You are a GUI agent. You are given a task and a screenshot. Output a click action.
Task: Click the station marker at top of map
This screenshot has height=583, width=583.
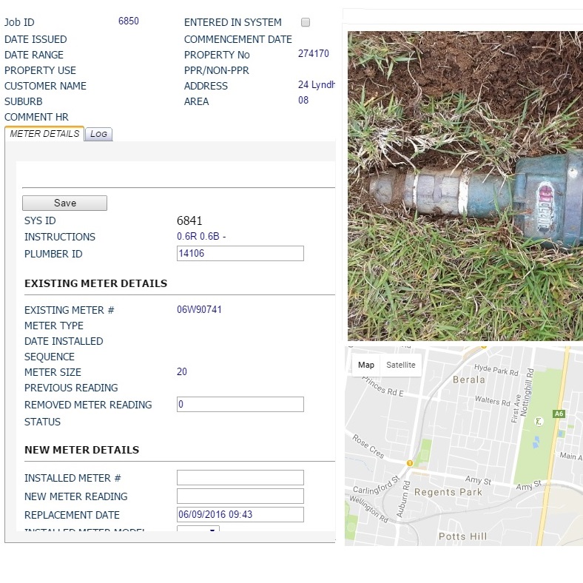pyautogui.click(x=484, y=346)
